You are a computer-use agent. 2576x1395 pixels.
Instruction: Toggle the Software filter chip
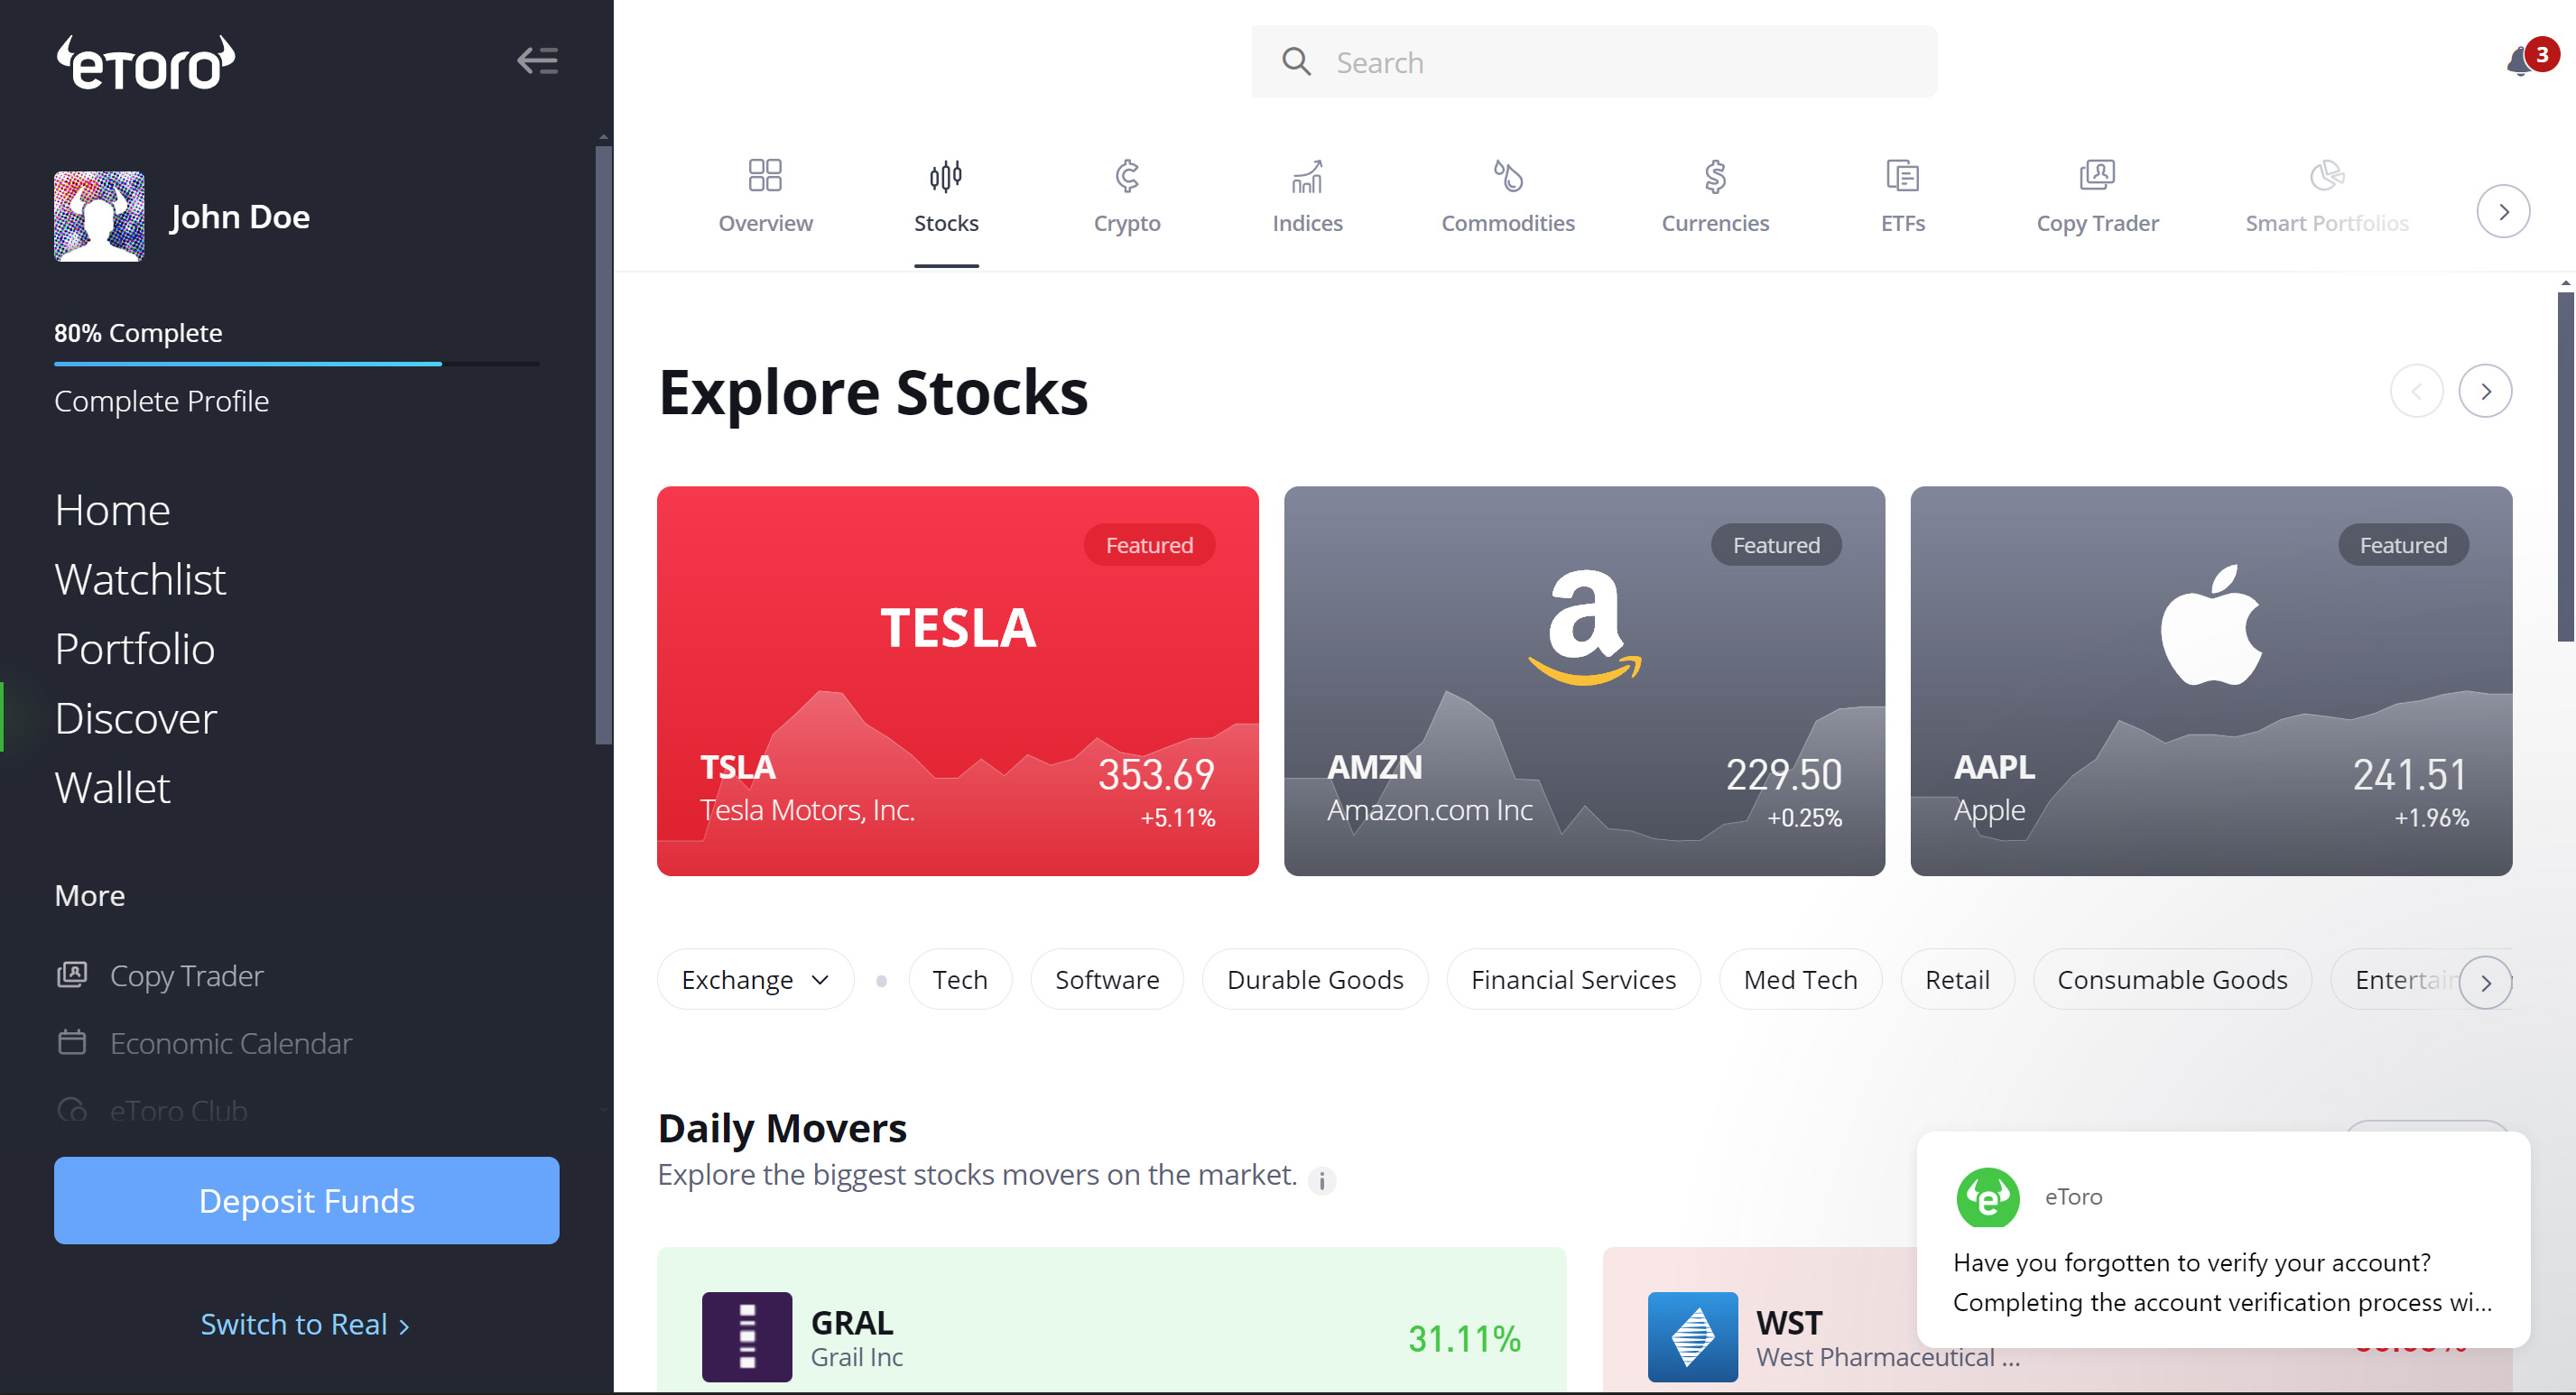(1106, 980)
